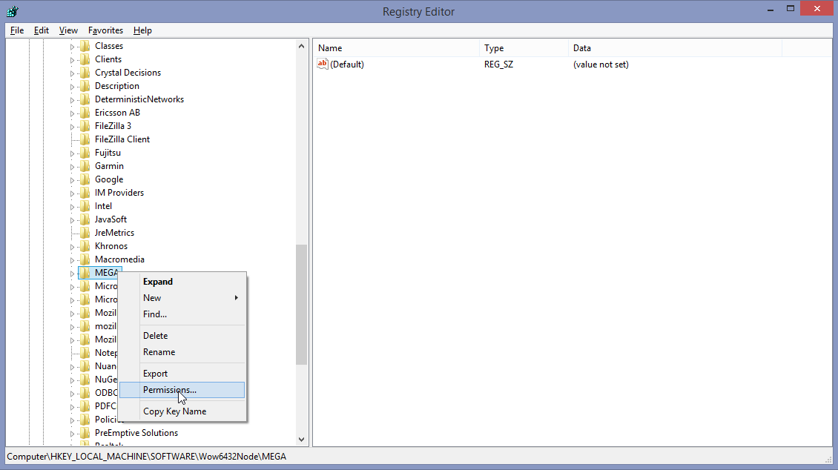Viewport: 838px width, 470px height.
Task: Select the Khronos tree item
Action: click(x=111, y=246)
